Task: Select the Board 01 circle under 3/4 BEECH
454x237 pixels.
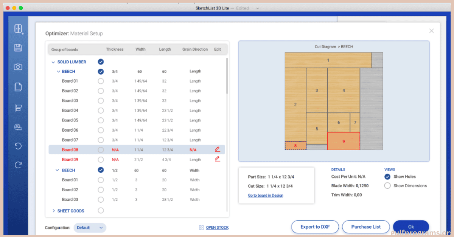Action: click(101, 81)
